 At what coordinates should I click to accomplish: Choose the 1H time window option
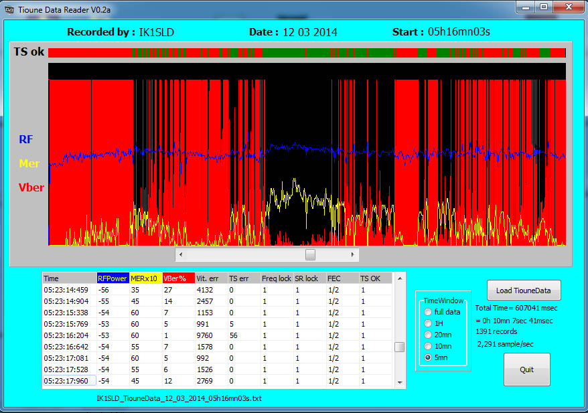427,323
